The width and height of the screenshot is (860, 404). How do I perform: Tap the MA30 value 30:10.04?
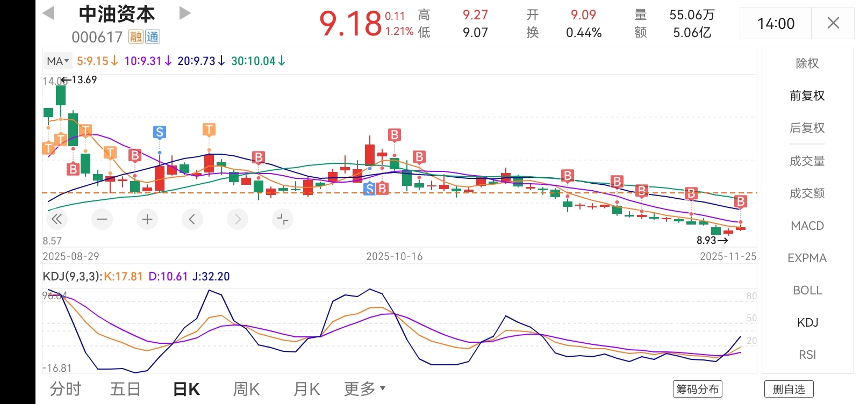(258, 61)
